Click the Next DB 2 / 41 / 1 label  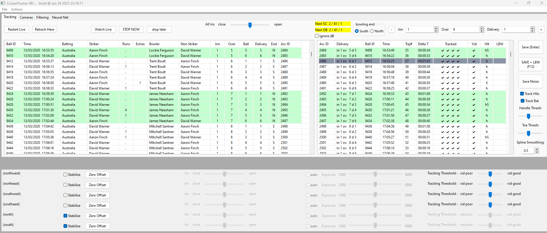333,30
